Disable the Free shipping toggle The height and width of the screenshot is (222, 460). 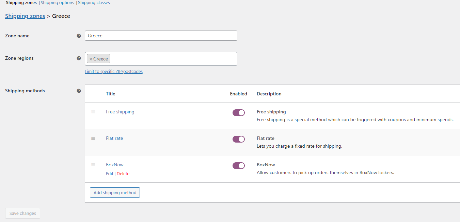click(239, 113)
